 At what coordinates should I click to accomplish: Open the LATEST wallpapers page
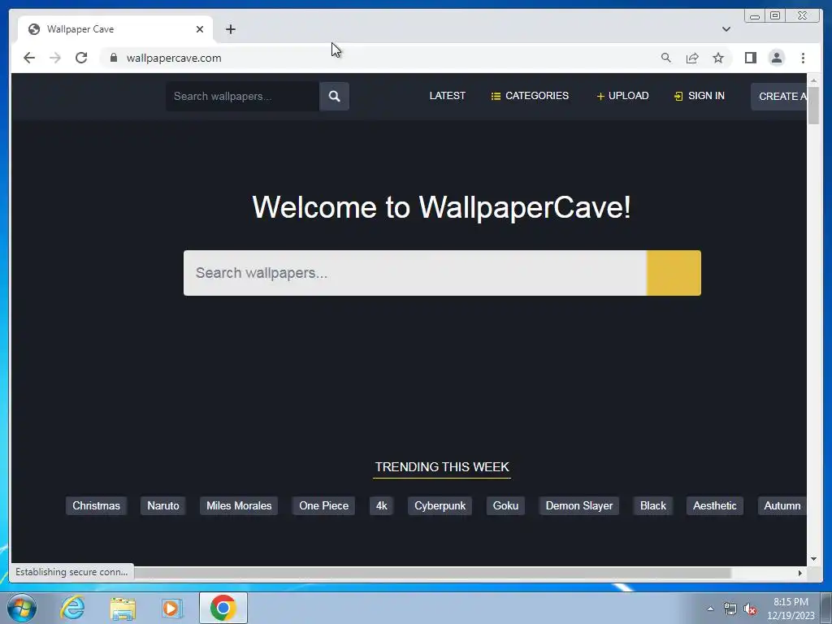coord(448,96)
